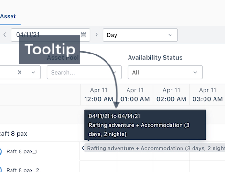225x172 pixels.
Task: Open the Rafting adventure booking bar
Action: click(x=155, y=148)
